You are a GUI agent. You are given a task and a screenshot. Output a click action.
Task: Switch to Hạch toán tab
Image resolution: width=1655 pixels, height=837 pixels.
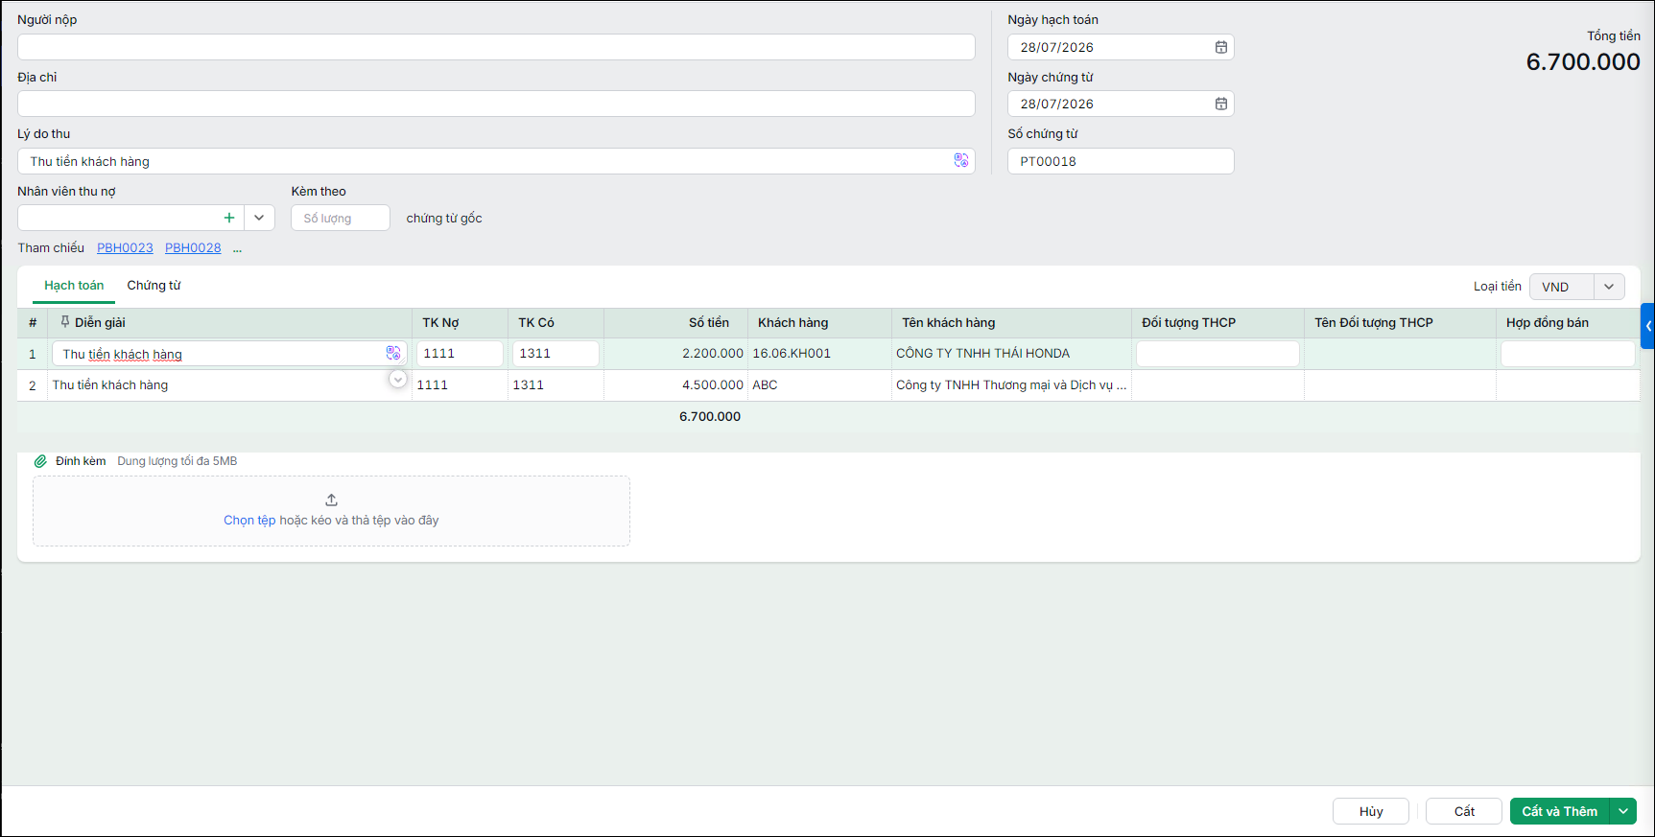[x=74, y=286]
